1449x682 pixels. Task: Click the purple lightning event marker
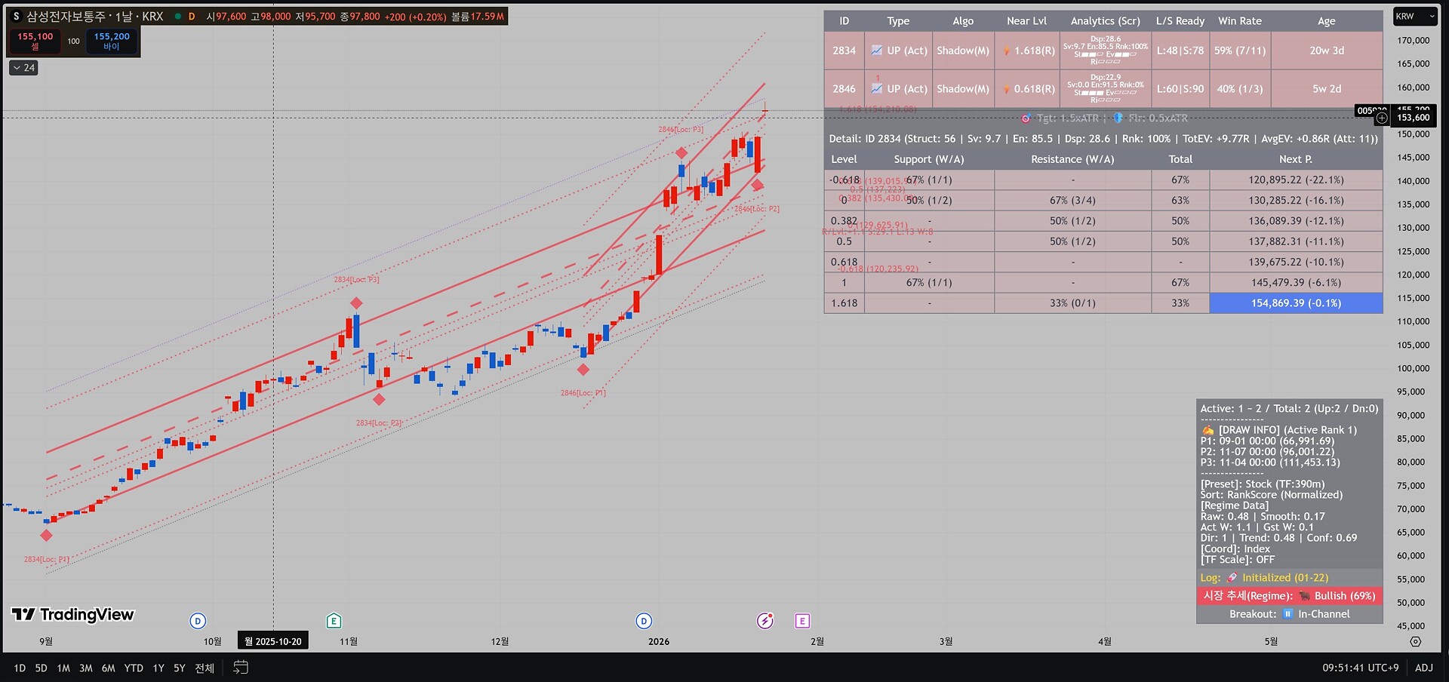click(765, 621)
